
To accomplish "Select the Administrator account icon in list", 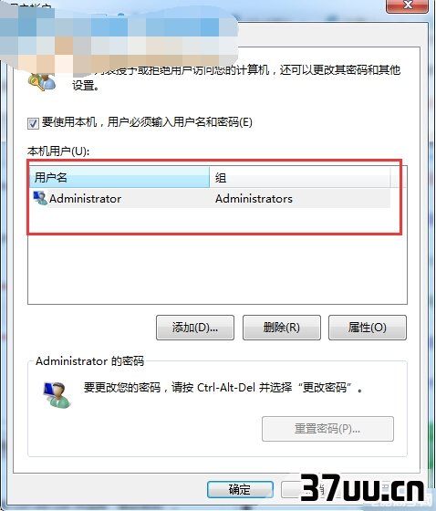I will tap(40, 198).
